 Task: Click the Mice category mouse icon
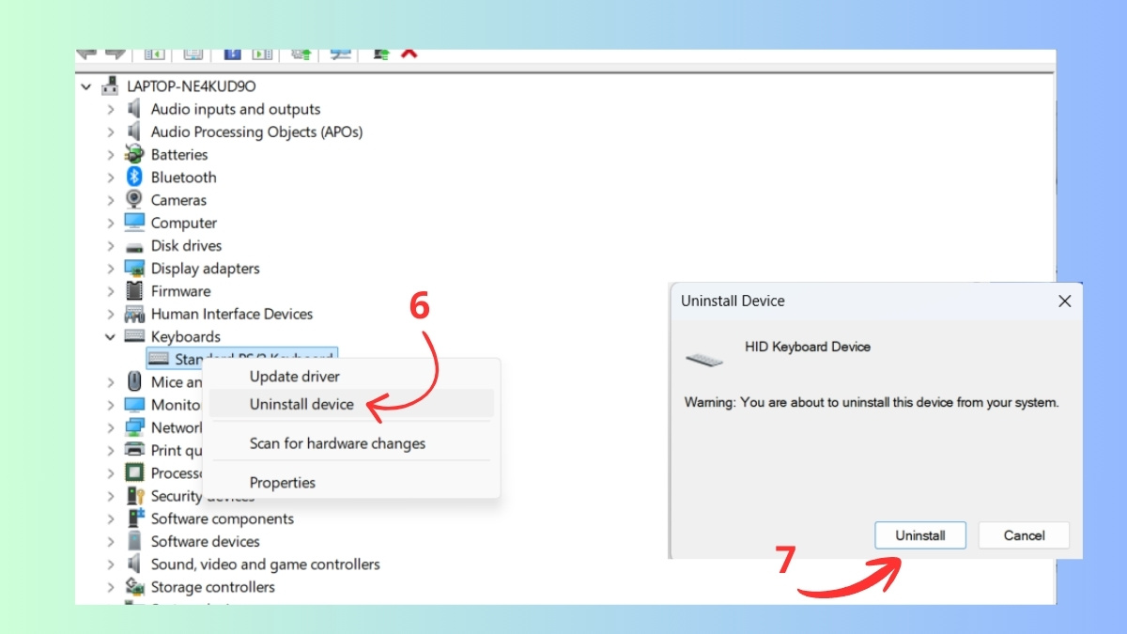[x=134, y=382]
